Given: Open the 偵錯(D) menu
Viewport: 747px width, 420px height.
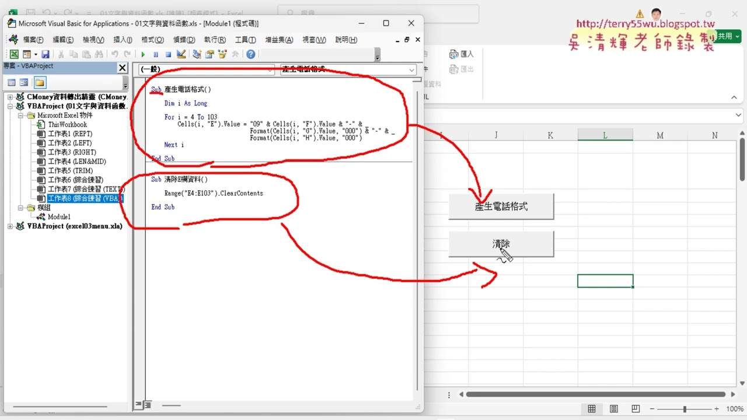Looking at the screenshot, I should (x=184, y=40).
